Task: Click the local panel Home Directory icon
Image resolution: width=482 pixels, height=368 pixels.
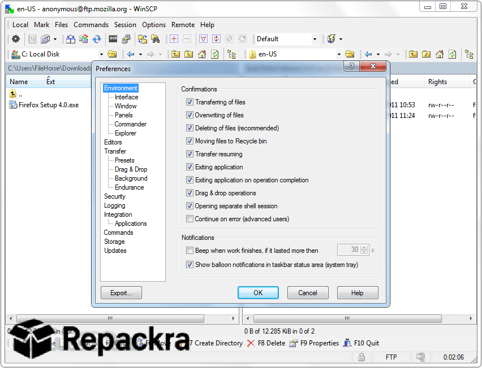Action: click(x=201, y=54)
